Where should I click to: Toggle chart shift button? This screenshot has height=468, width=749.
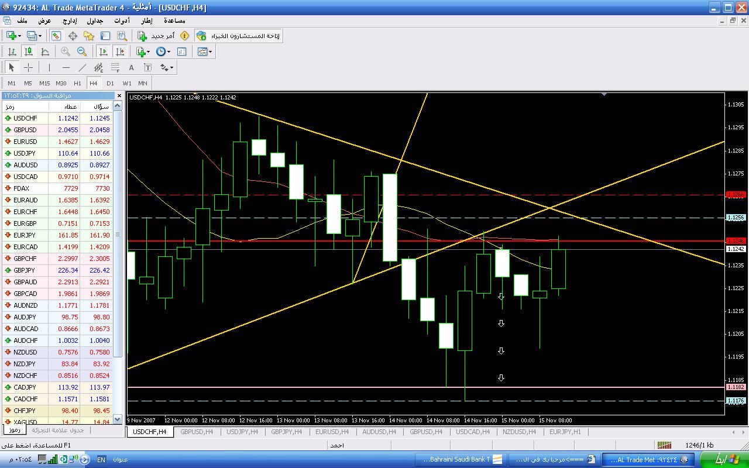point(120,51)
